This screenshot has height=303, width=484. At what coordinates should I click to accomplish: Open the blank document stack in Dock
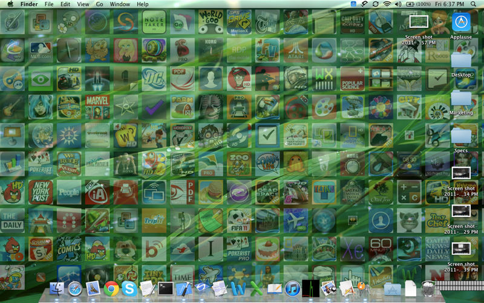coord(410,288)
